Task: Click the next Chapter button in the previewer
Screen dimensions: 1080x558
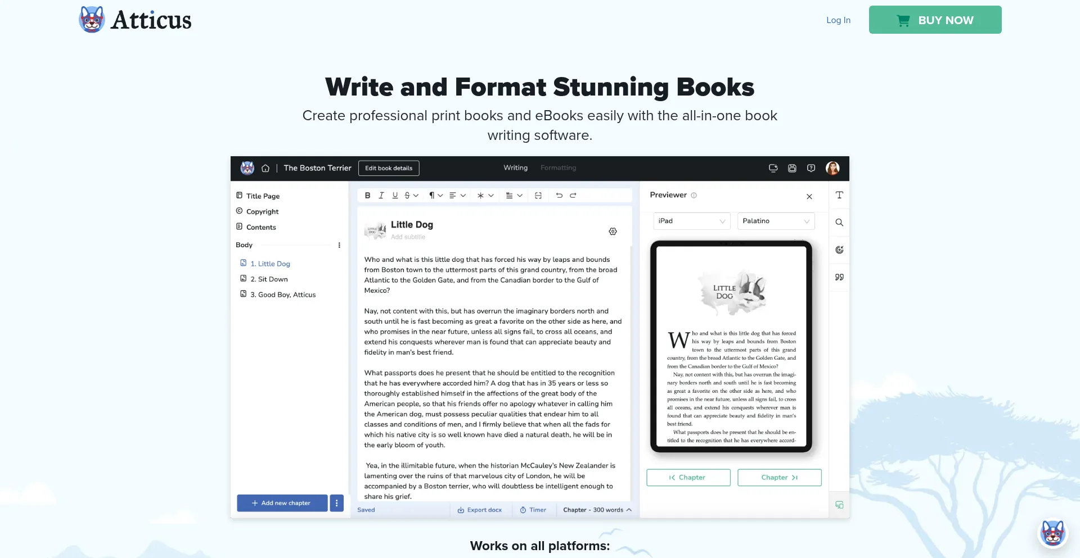Action: [x=780, y=478]
